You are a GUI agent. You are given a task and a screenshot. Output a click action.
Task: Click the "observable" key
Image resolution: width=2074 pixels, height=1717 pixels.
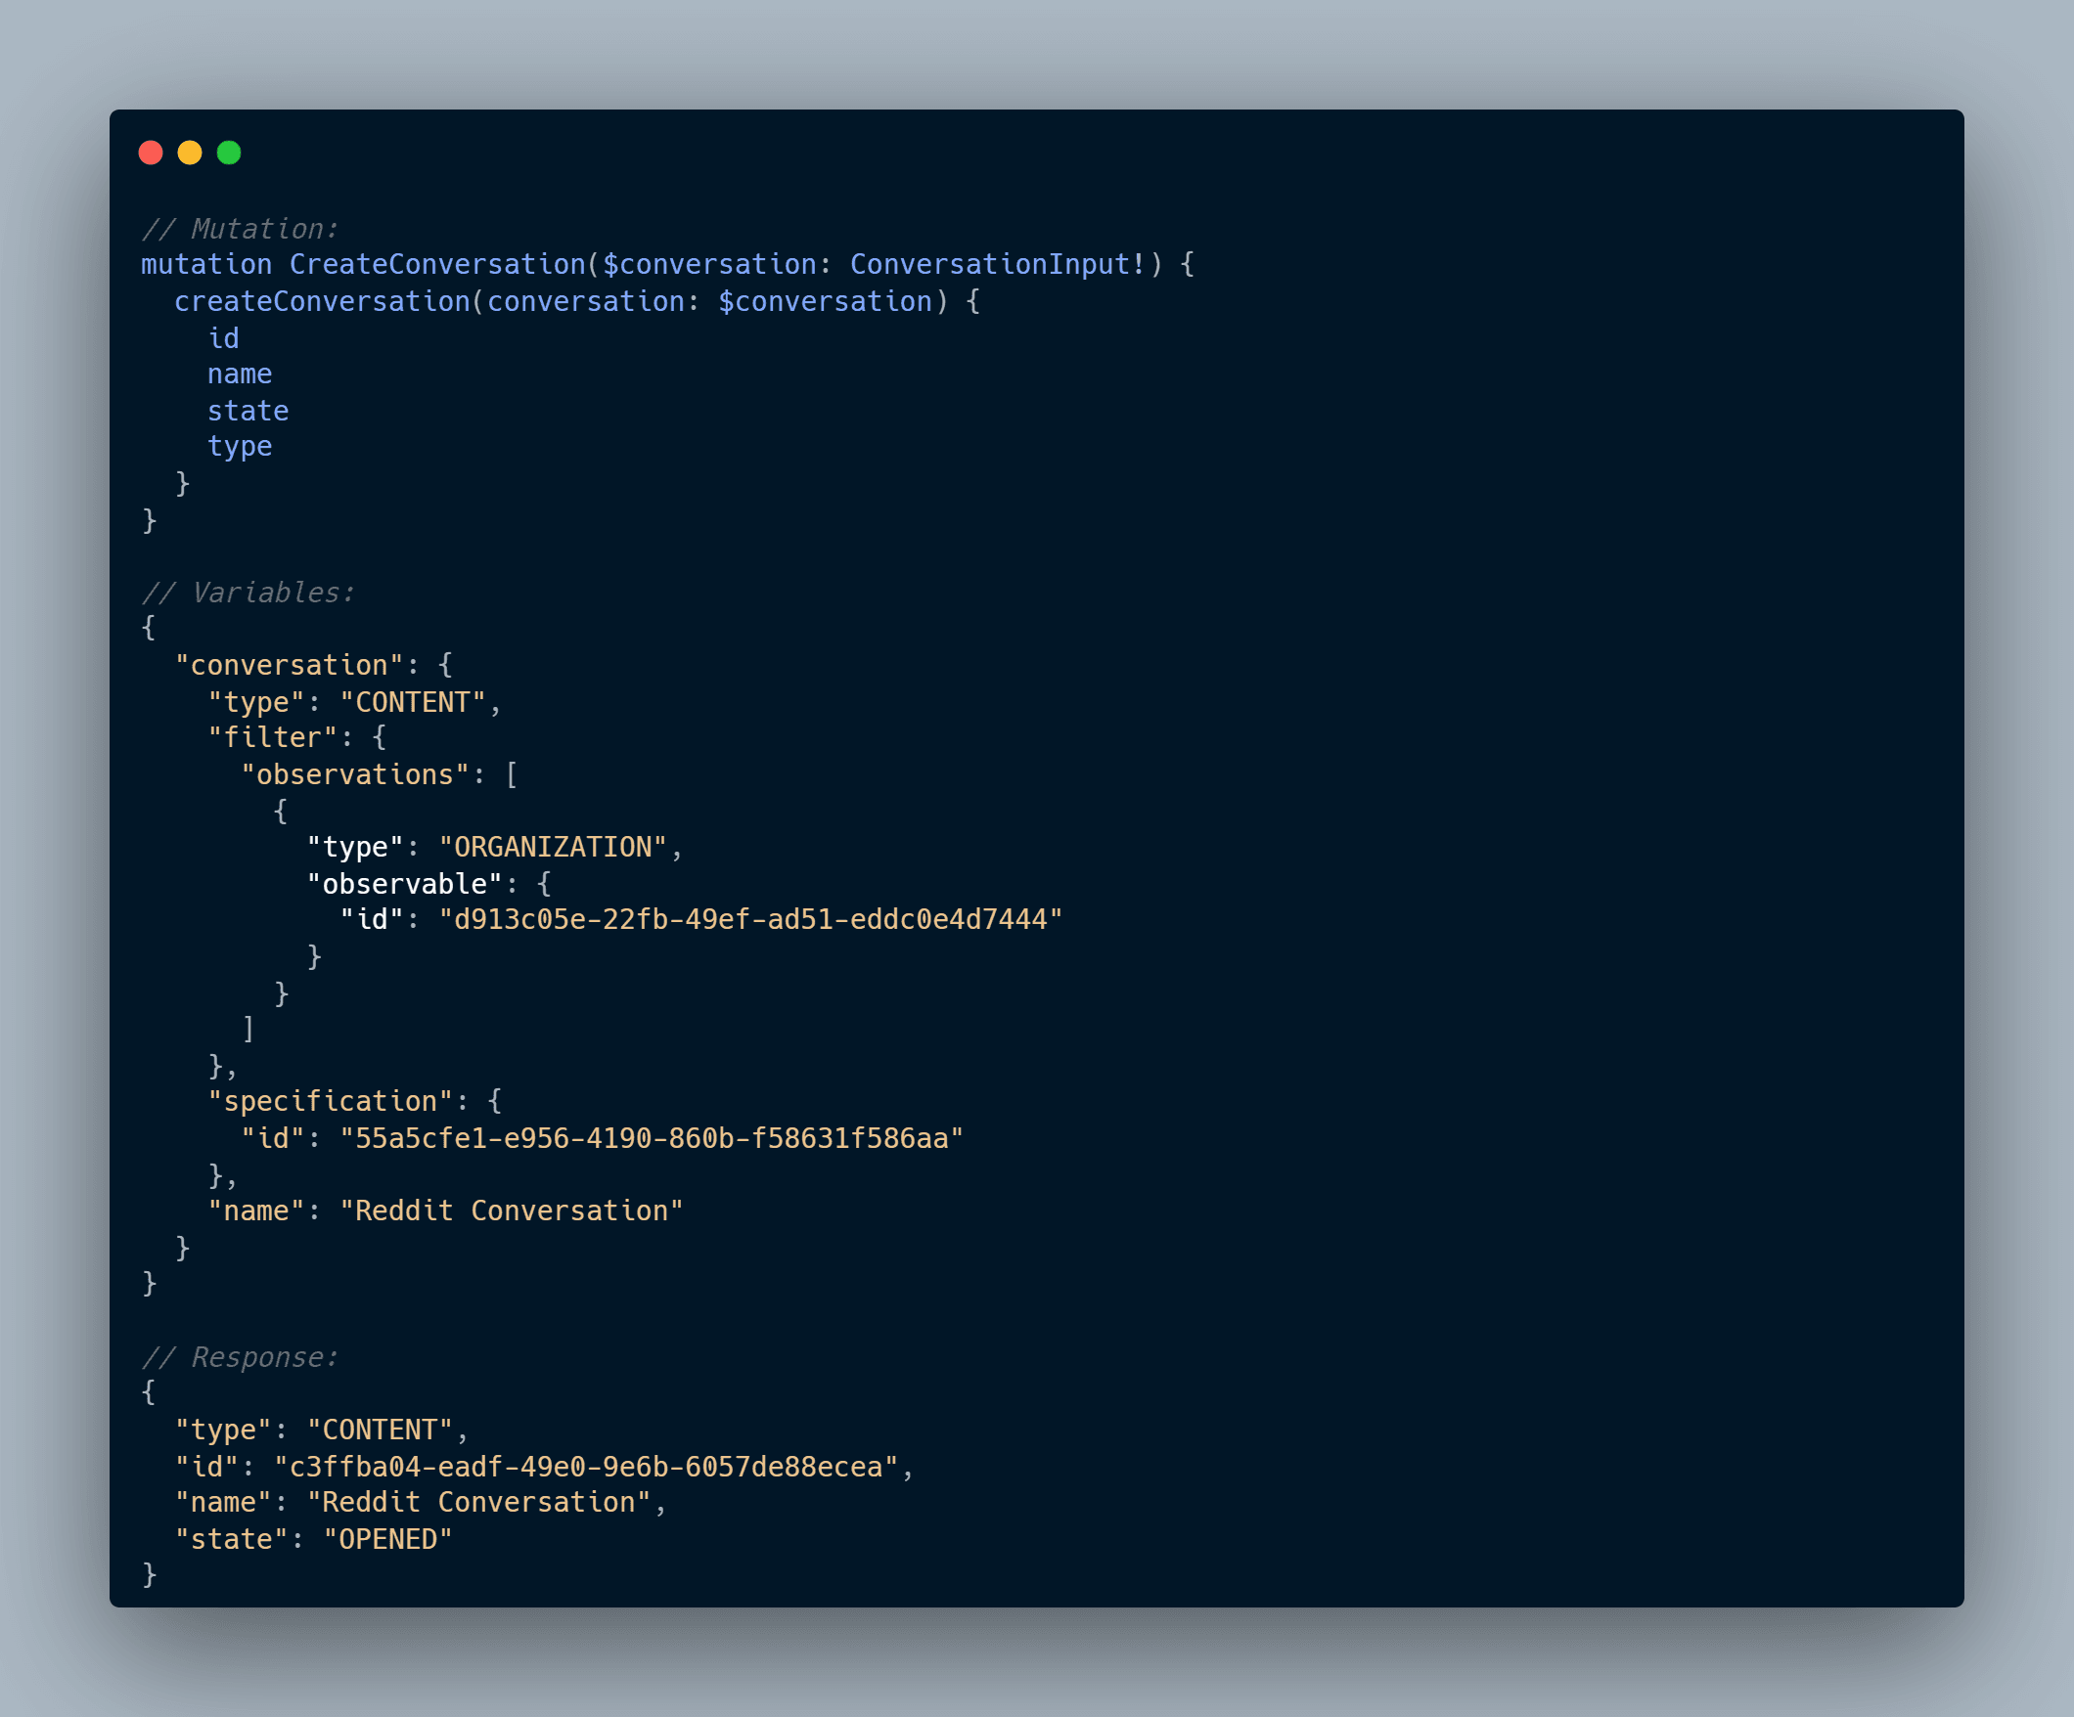(404, 884)
